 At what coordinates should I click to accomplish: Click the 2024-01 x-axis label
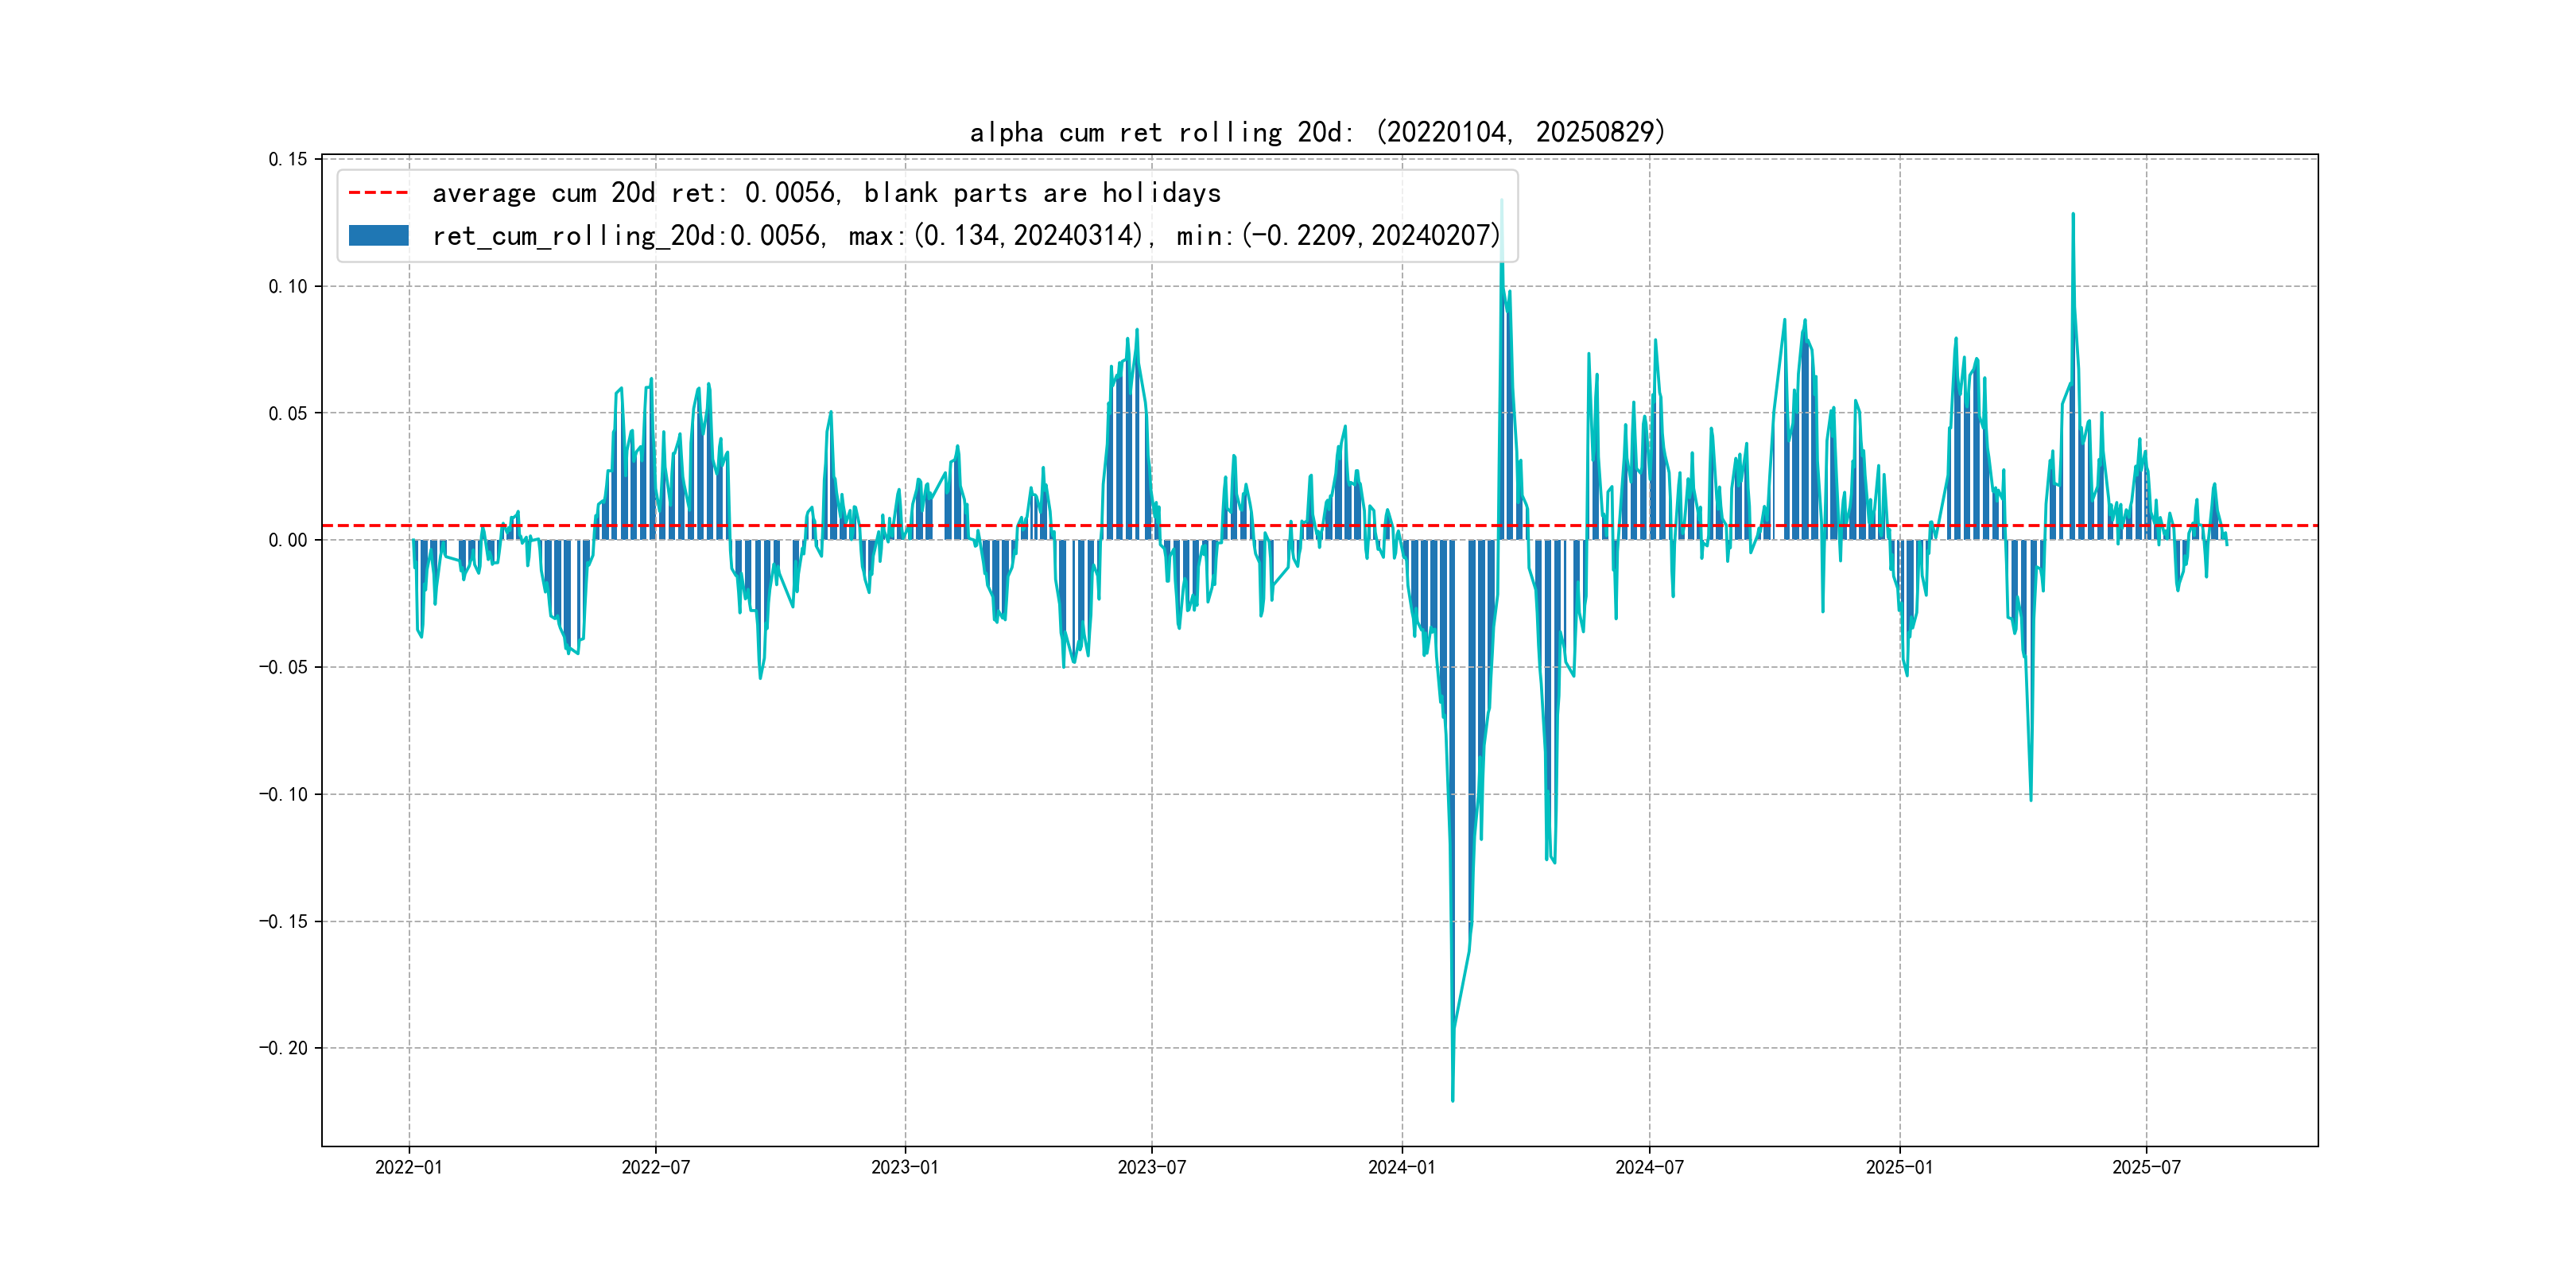tap(1401, 1167)
